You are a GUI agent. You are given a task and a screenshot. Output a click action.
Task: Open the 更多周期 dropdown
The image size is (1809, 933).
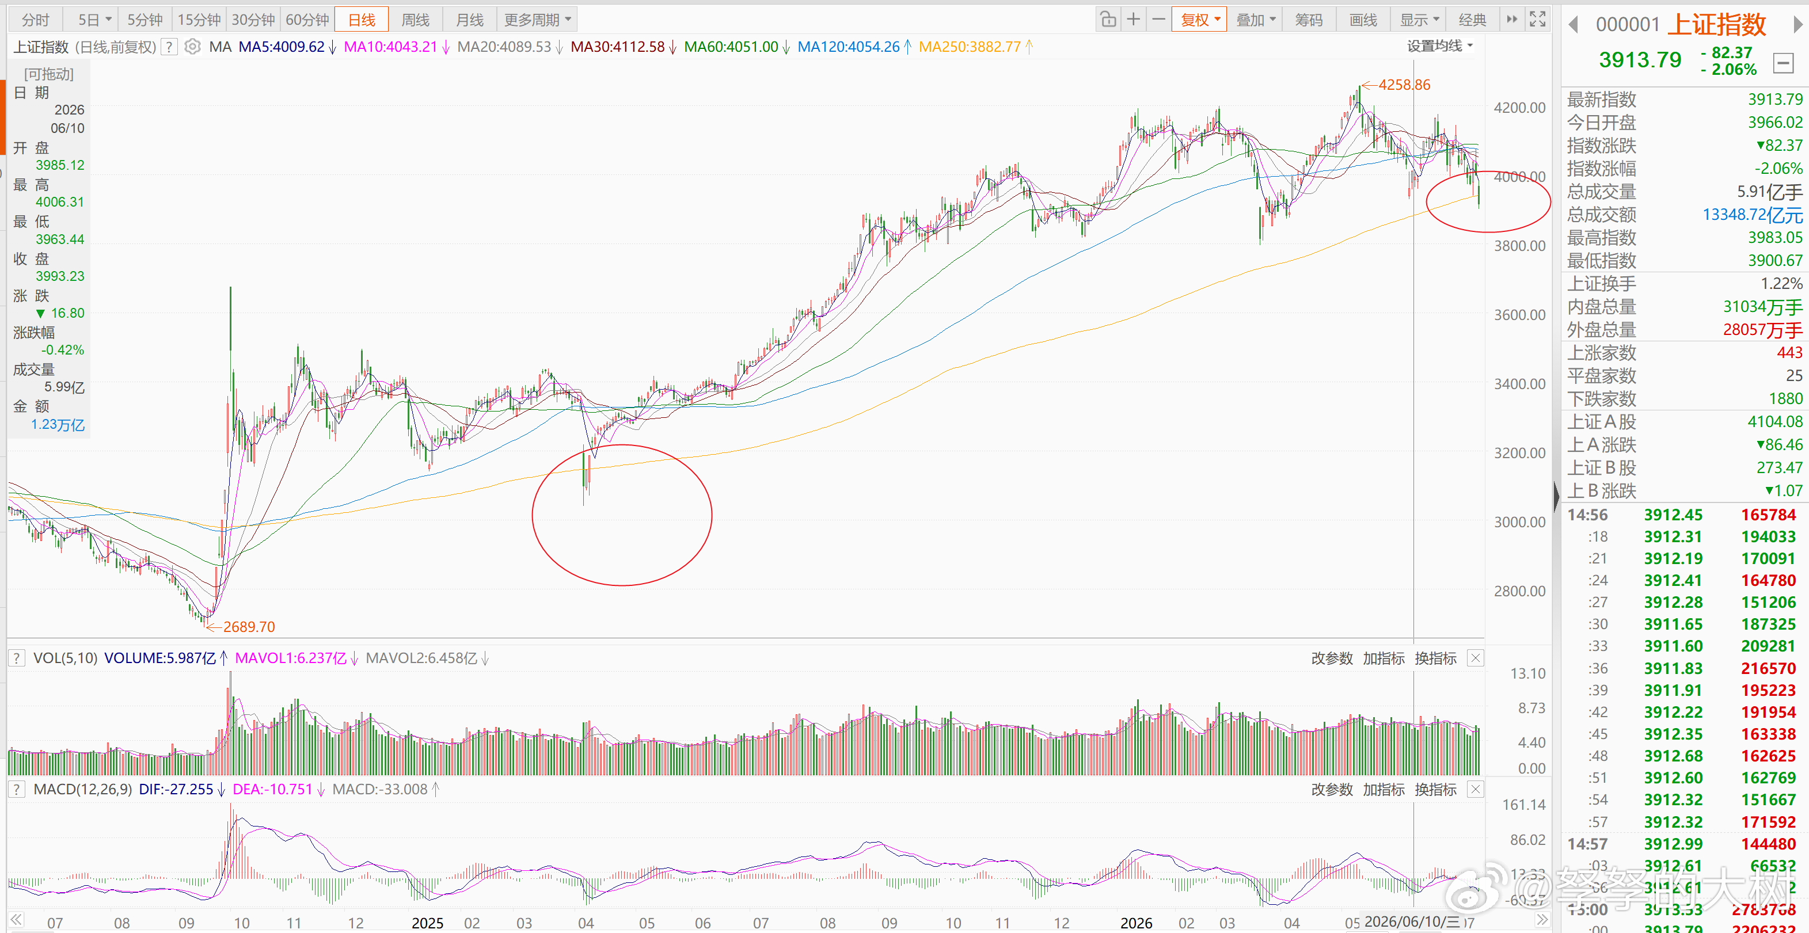click(x=537, y=20)
